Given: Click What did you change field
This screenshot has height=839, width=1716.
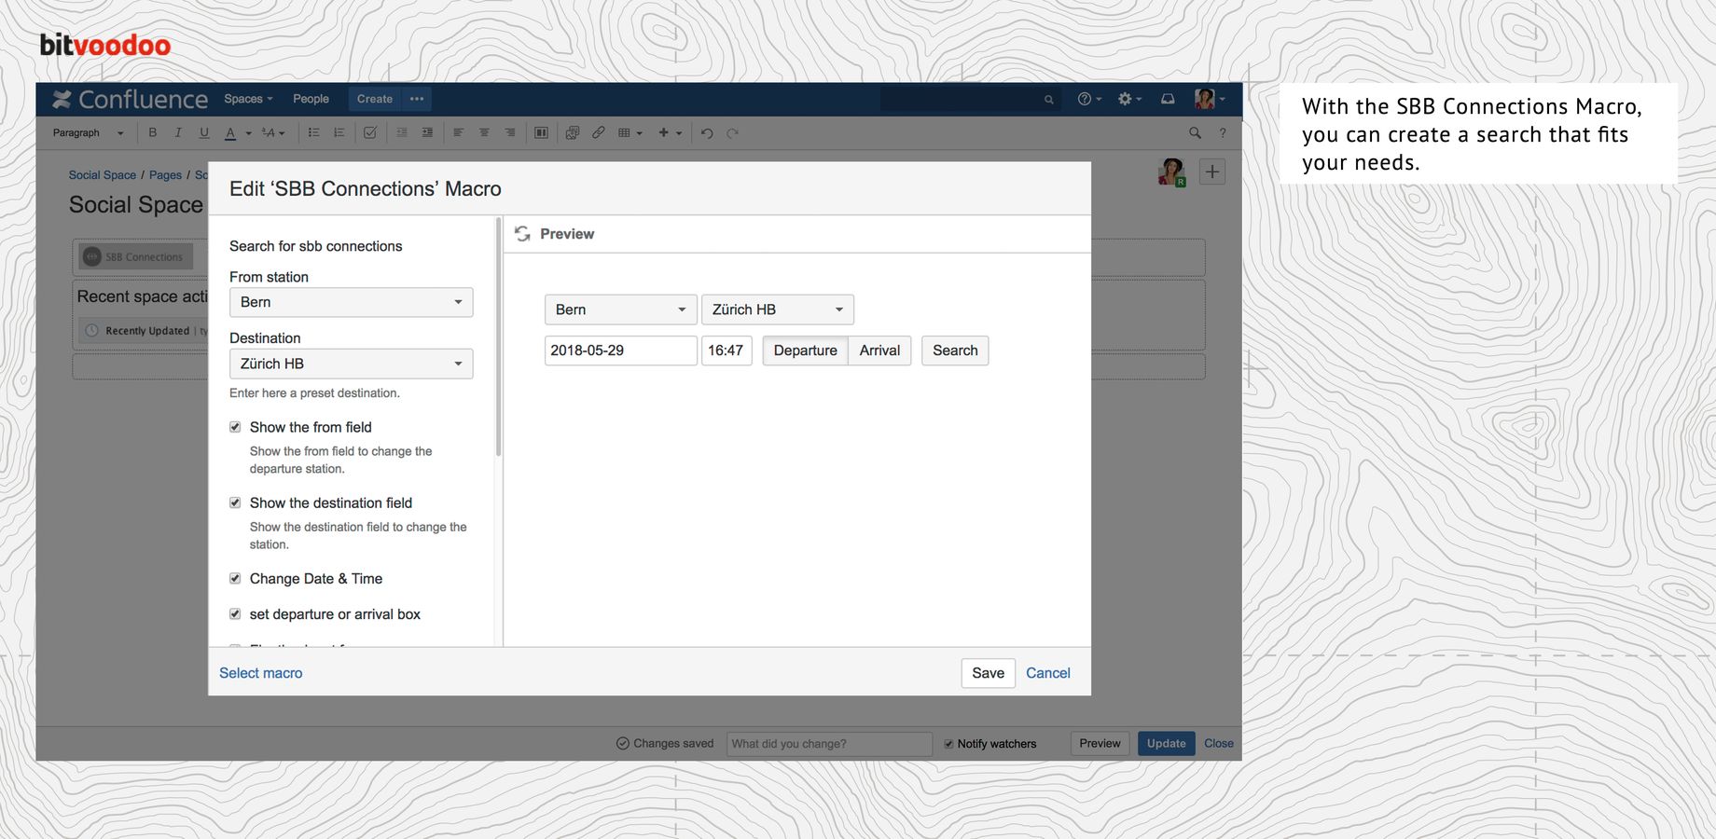Looking at the screenshot, I should [829, 744].
